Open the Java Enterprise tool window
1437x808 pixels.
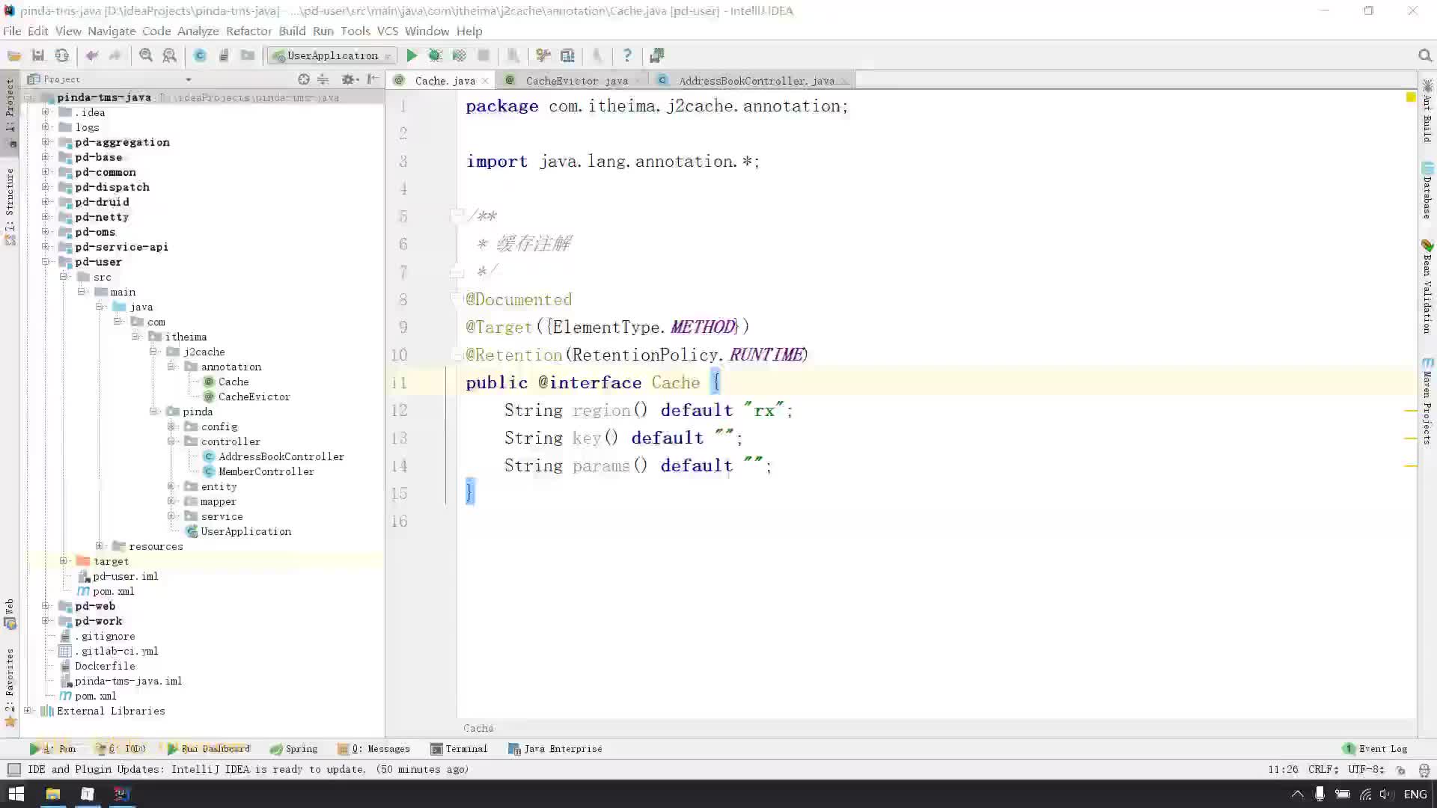(x=555, y=749)
